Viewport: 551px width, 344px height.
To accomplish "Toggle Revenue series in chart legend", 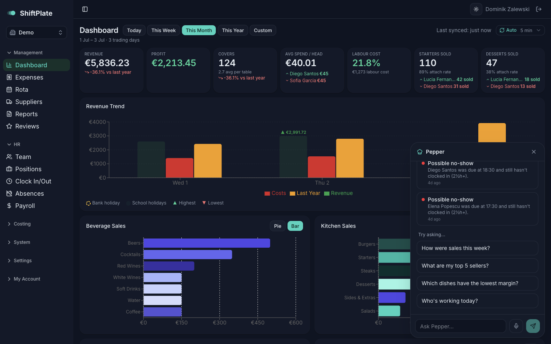I will pyautogui.click(x=338, y=193).
